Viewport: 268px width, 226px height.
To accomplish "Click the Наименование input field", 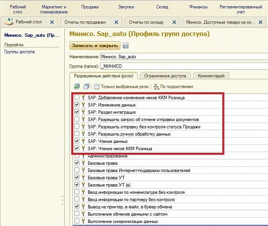I will (184, 57).
